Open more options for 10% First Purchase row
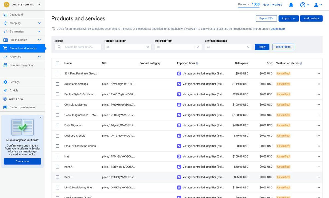The height and width of the screenshot is (198, 329). tap(318, 74)
